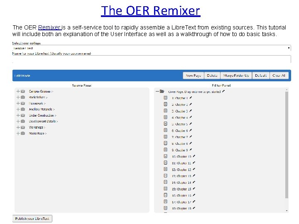
Task: Expand the Ancillary Materials node
Action: tap(18, 110)
